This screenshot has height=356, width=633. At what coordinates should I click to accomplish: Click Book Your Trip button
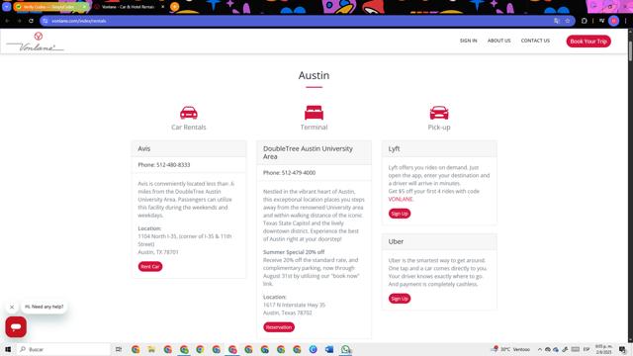point(588,42)
